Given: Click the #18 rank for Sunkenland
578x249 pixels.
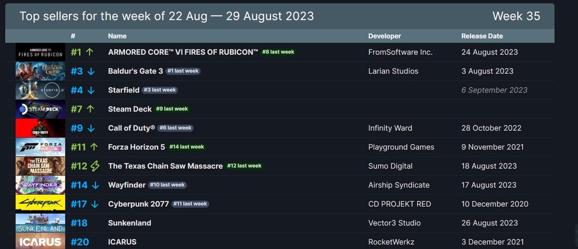Looking at the screenshot, I should click(x=79, y=223).
